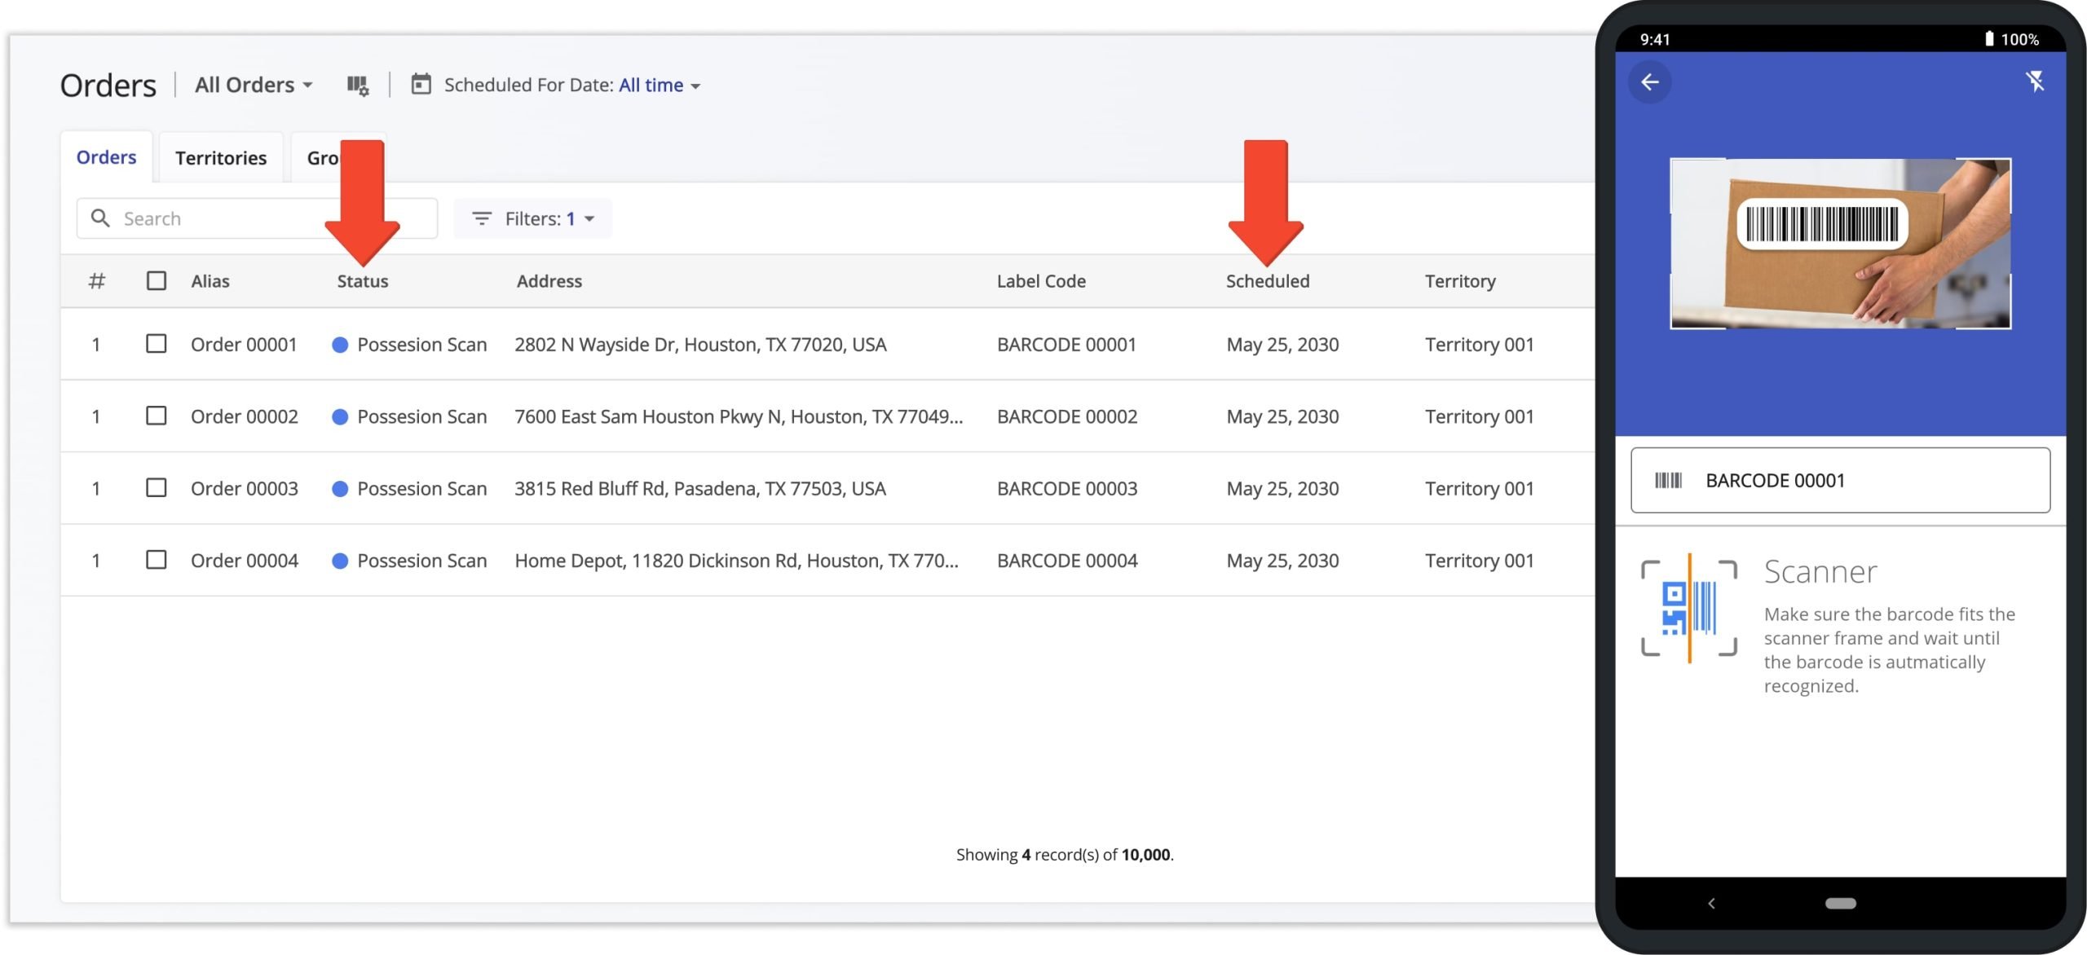Sort by the Territory column header

[x=1460, y=281]
